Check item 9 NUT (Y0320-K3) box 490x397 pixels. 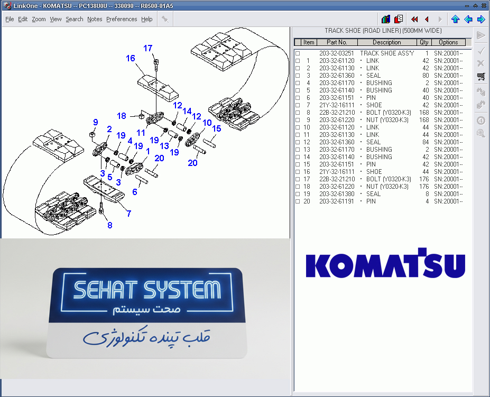298,120
